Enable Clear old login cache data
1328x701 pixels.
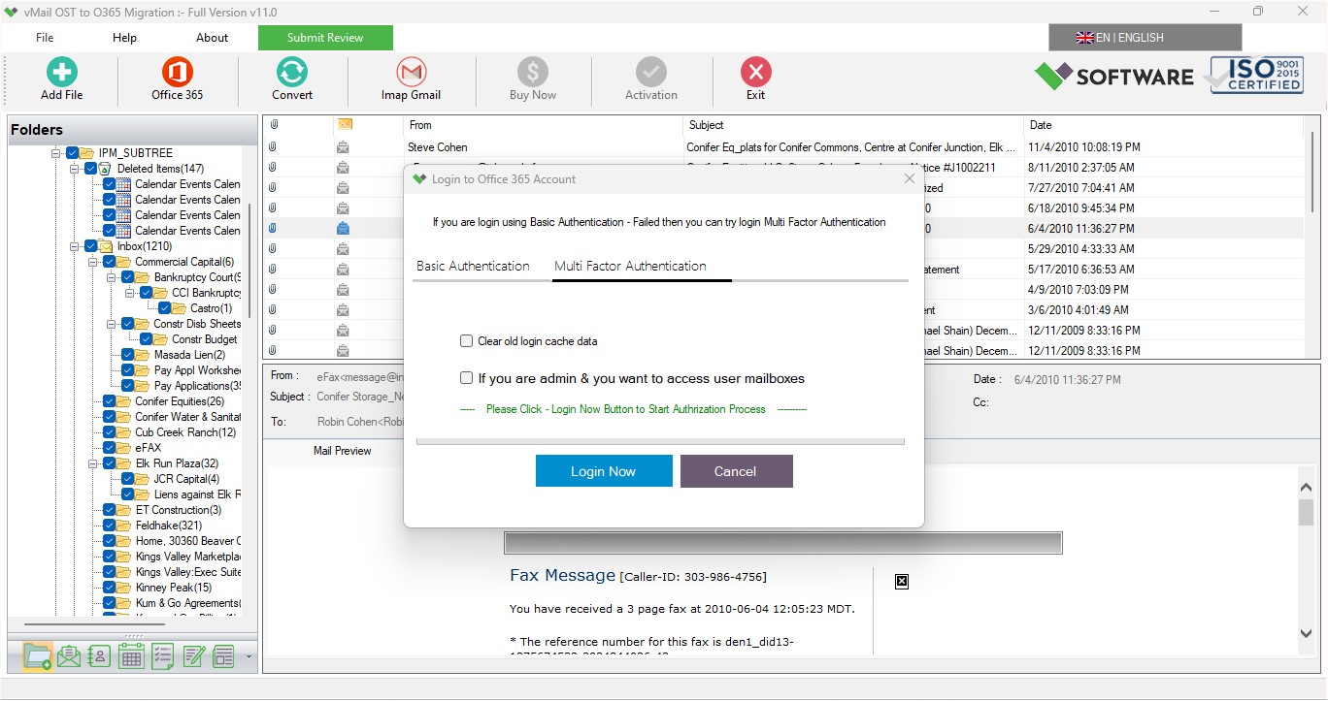(x=467, y=341)
